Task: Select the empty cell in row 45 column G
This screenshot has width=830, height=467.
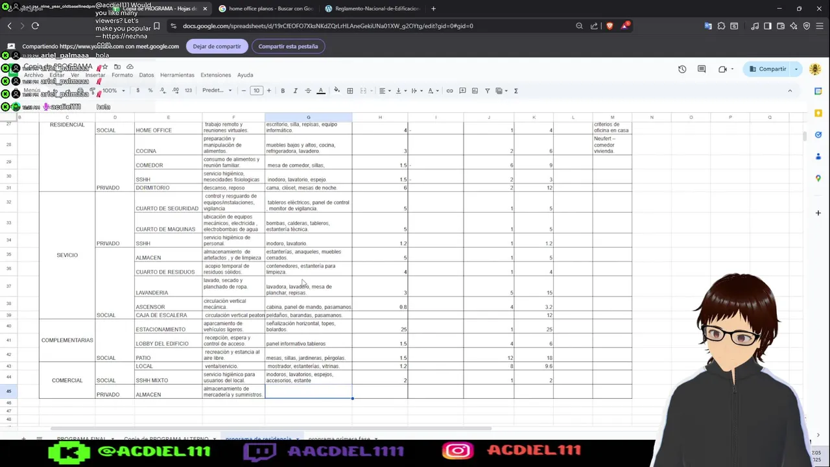Action: (309, 392)
